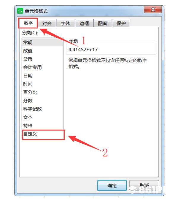Select the 文本 category
This screenshot has width=178, height=200.
[43, 117]
